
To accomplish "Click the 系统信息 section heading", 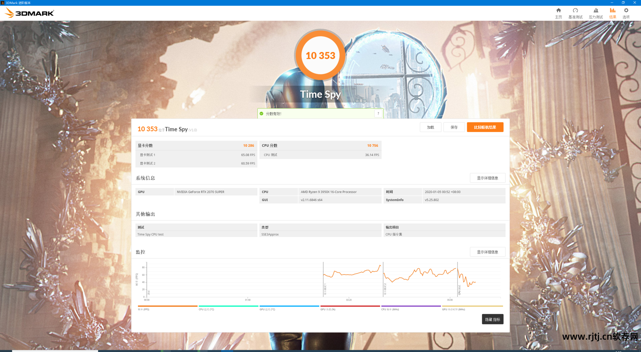I will click(145, 178).
